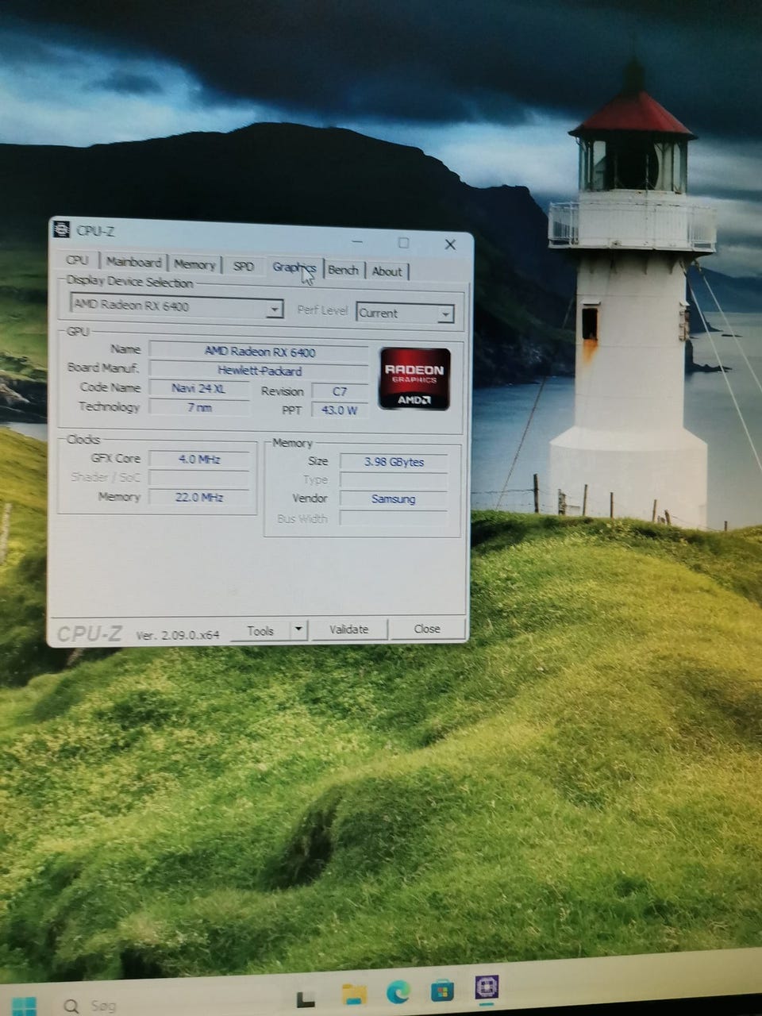Close CPU-Z with the X button
Screen dimensions: 762x1016
(x=450, y=244)
